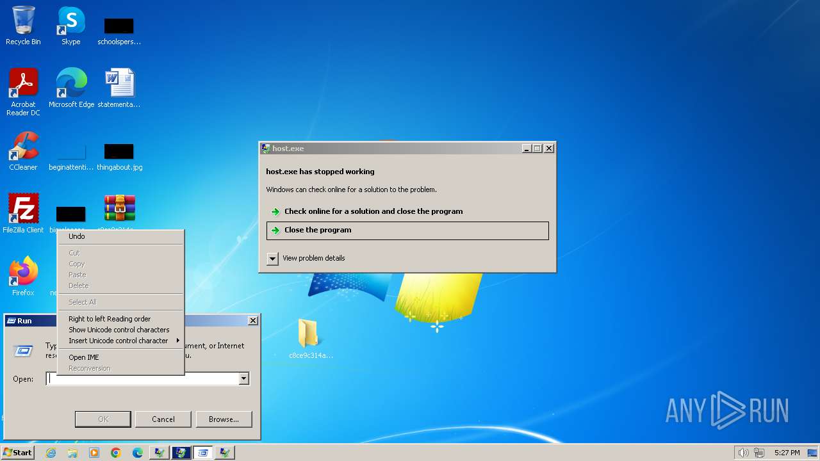
Task: Click the Open text field in Run
Action: [147, 379]
